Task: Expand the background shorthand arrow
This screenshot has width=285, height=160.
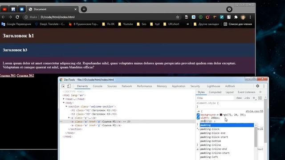Action: pos(218,115)
